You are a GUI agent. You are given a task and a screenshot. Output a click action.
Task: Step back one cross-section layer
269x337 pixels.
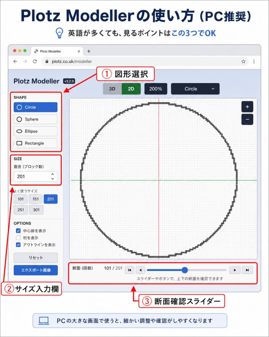pos(140,270)
